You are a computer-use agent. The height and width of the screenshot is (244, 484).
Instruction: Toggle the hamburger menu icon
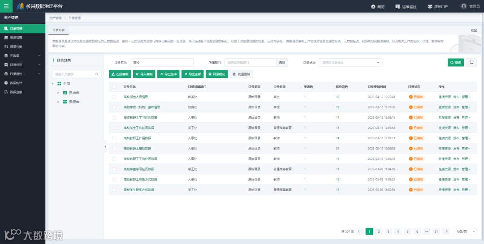tap(6, 6)
